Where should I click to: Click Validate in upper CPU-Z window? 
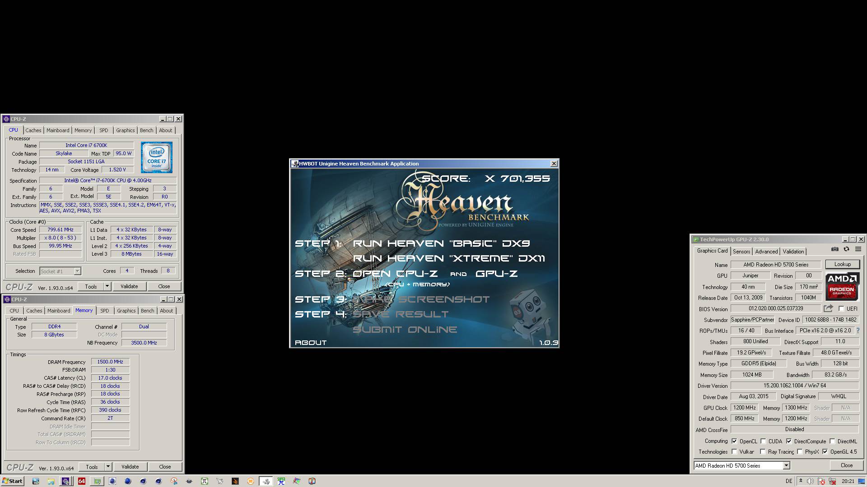click(129, 286)
